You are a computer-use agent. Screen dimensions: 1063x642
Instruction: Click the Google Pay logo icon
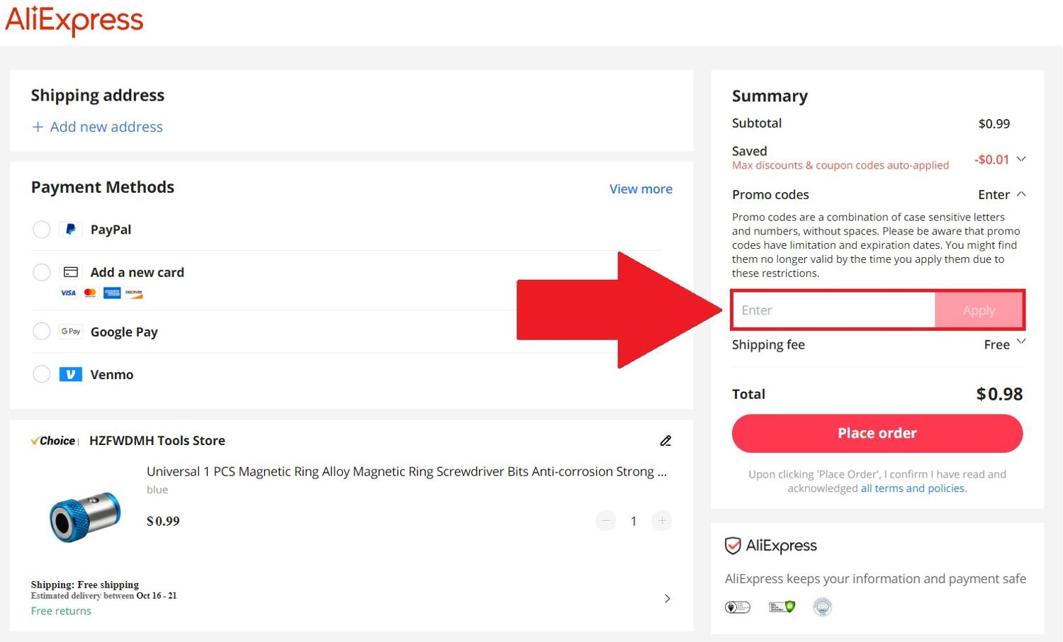70,332
